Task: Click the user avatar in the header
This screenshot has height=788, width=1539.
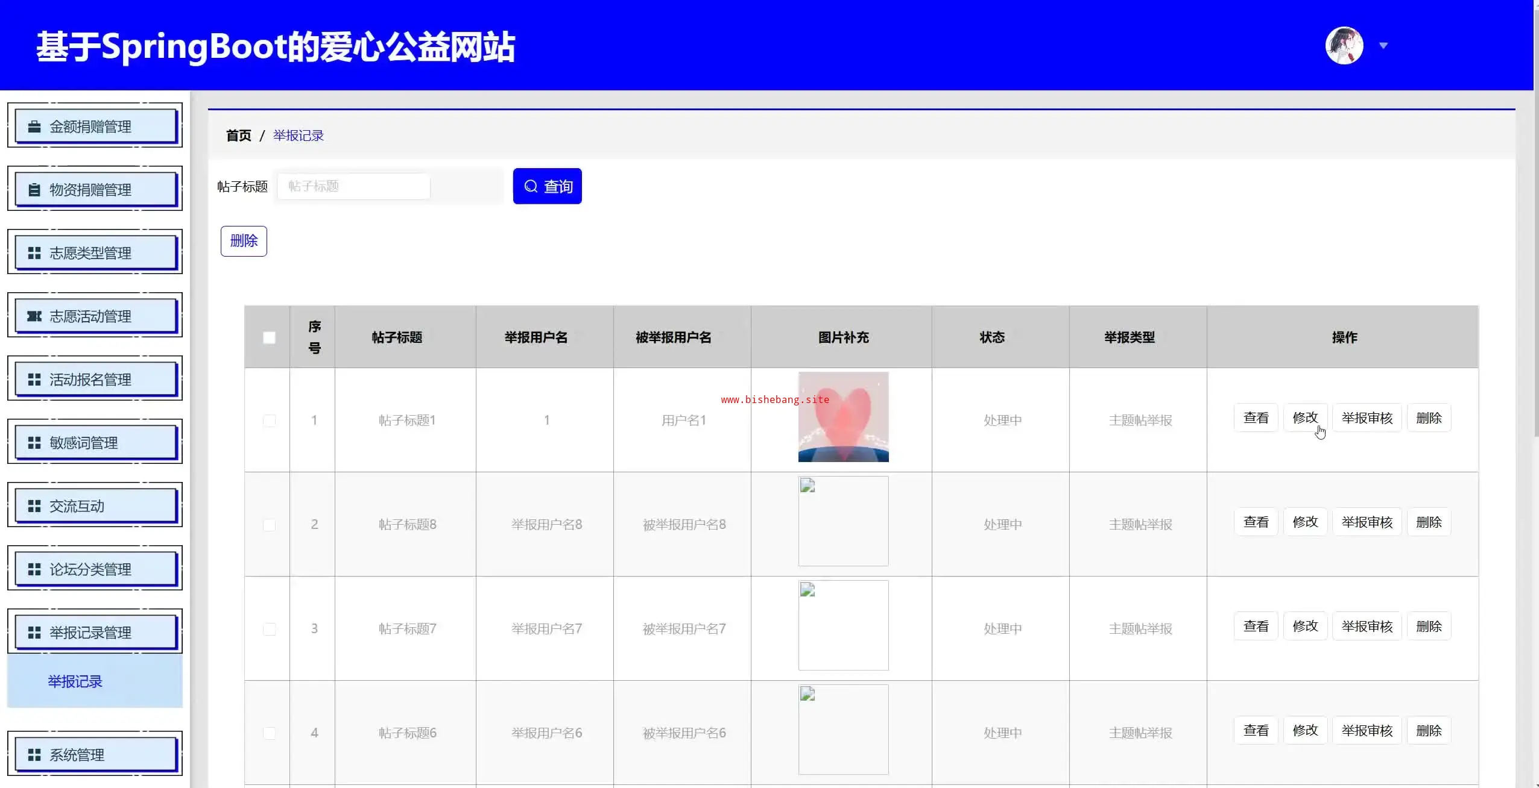Action: tap(1344, 46)
